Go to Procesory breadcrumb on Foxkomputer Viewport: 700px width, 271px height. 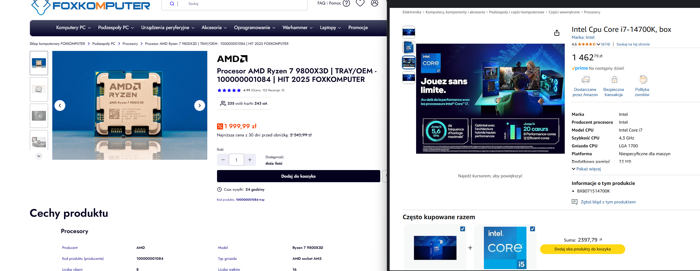click(130, 44)
